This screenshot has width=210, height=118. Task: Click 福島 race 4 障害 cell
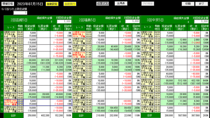coord(79,55)
